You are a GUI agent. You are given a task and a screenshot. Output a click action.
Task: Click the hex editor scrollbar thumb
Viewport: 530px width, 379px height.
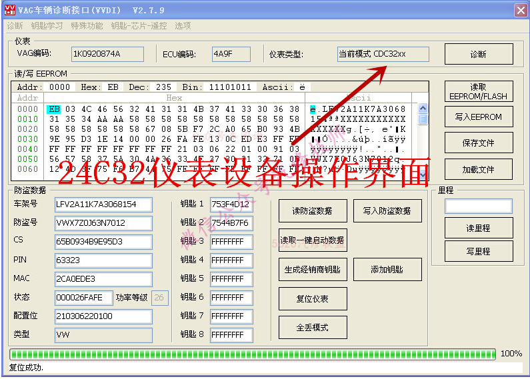423,119
